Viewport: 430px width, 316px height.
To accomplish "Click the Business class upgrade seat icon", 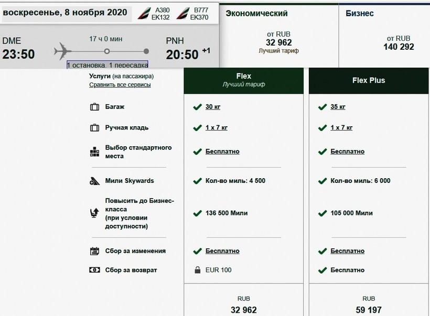I will tap(94, 213).
